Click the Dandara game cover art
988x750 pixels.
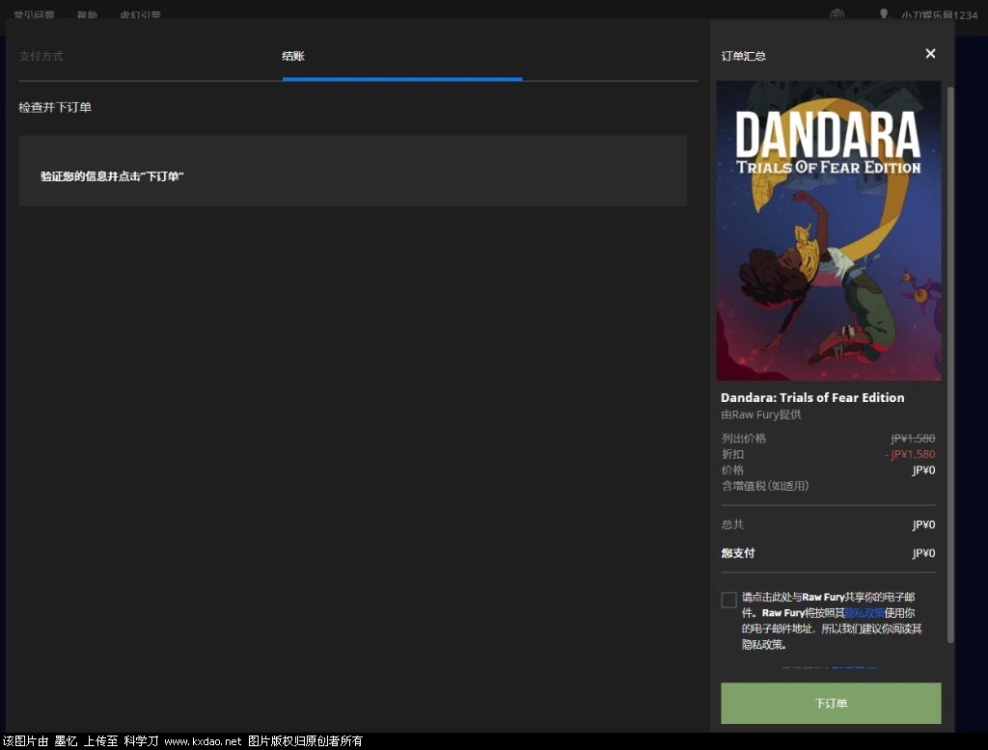(x=828, y=230)
